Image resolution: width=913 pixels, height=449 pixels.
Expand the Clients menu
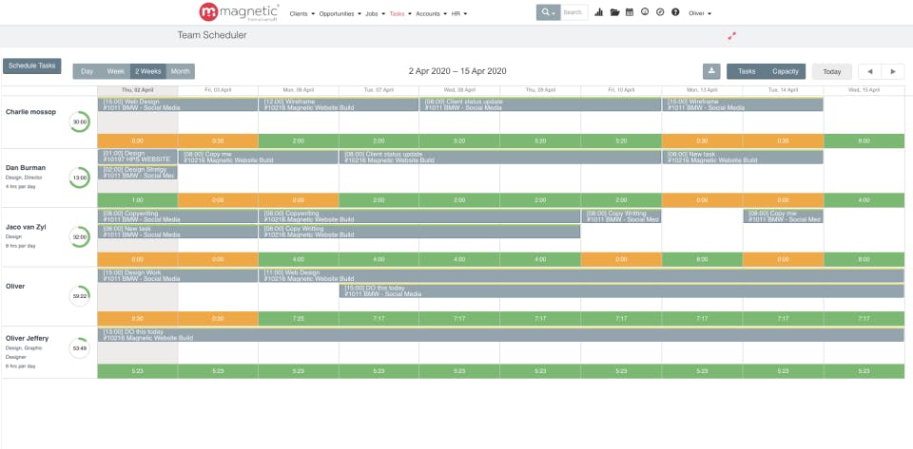[301, 13]
